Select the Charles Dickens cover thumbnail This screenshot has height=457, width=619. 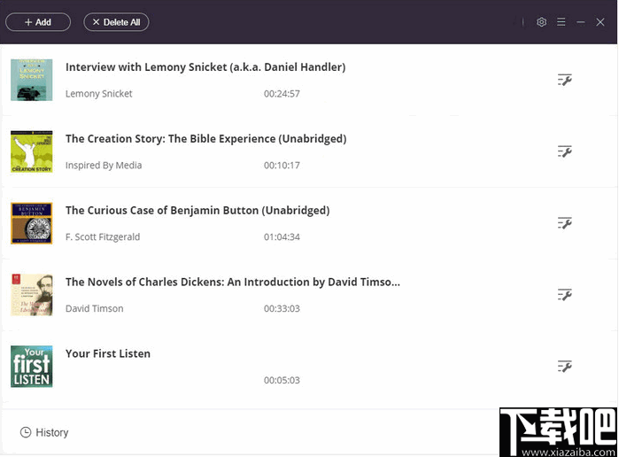click(32, 295)
